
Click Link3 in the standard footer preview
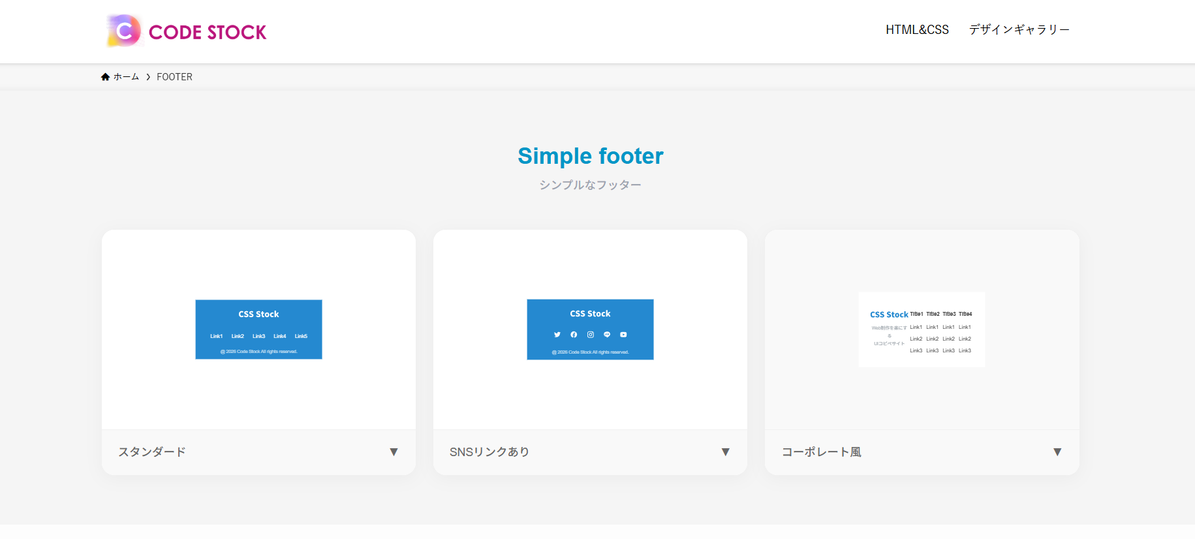[x=259, y=336]
